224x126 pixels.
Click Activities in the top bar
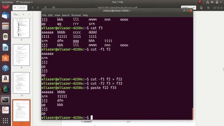pos(7,2)
